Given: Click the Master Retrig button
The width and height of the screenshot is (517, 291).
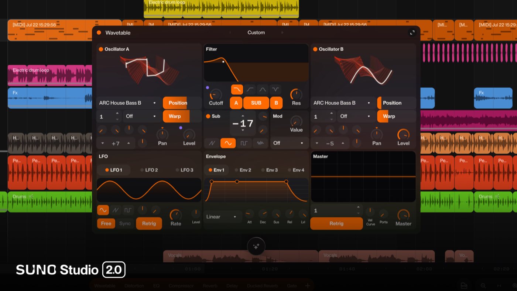Looking at the screenshot, I should coord(336,223).
